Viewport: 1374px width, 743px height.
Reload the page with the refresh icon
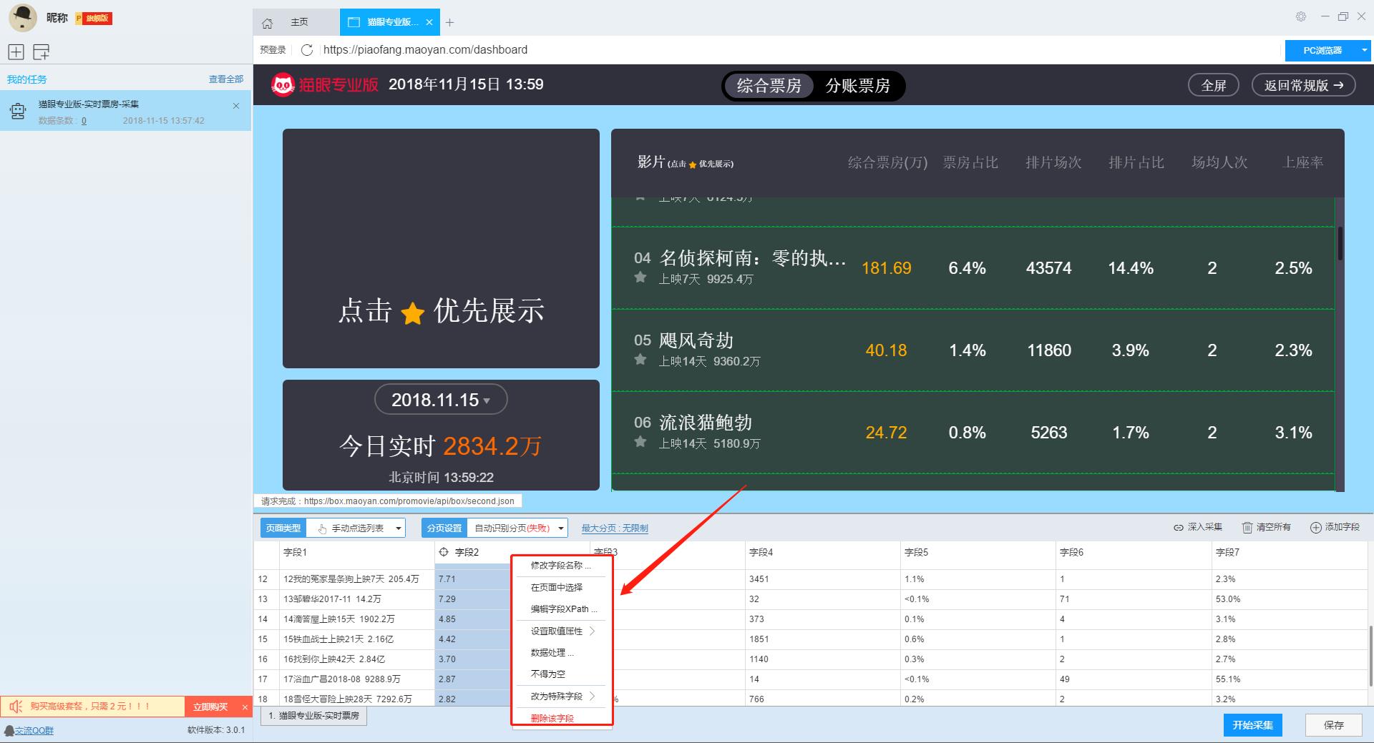[307, 50]
